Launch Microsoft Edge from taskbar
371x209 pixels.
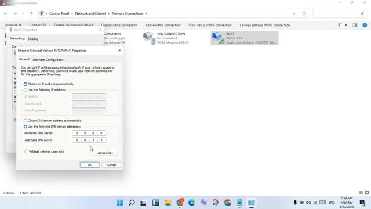pos(191,203)
